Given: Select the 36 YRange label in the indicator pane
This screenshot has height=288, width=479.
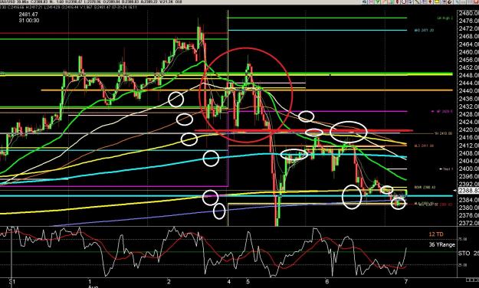Looking at the screenshot, I should 441,244.
